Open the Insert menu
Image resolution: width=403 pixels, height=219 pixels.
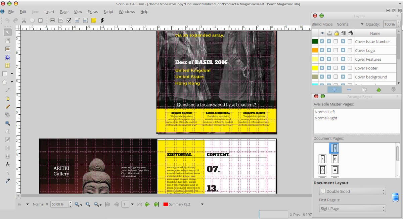tap(49, 11)
